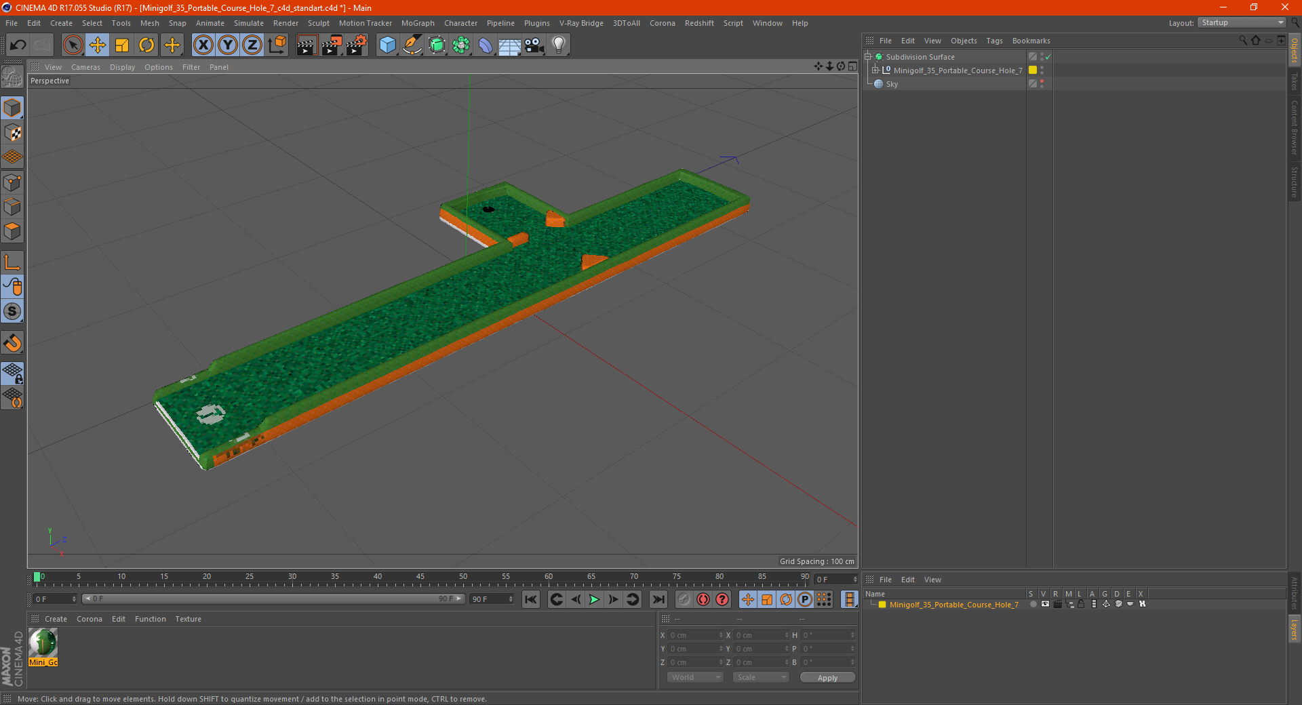Add a Cube primitive object

coord(387,45)
